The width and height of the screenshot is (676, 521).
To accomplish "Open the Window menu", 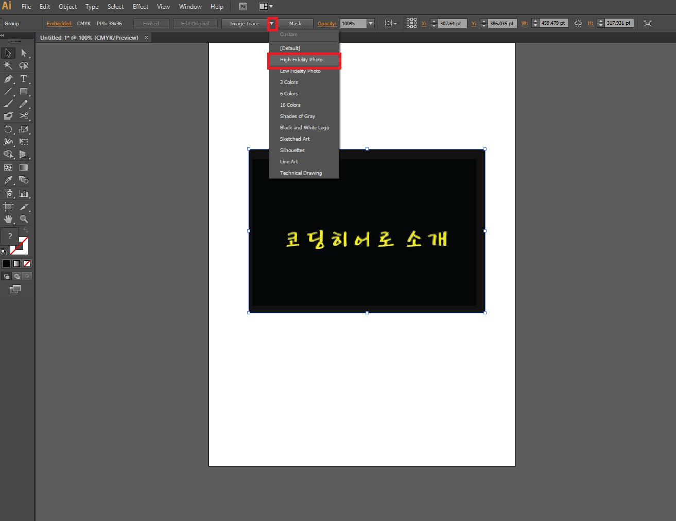I will [x=190, y=7].
